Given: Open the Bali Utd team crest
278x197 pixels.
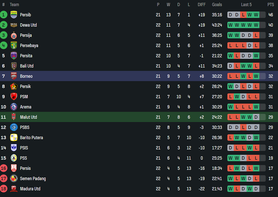Looking at the screenshot, I should tap(14, 66).
